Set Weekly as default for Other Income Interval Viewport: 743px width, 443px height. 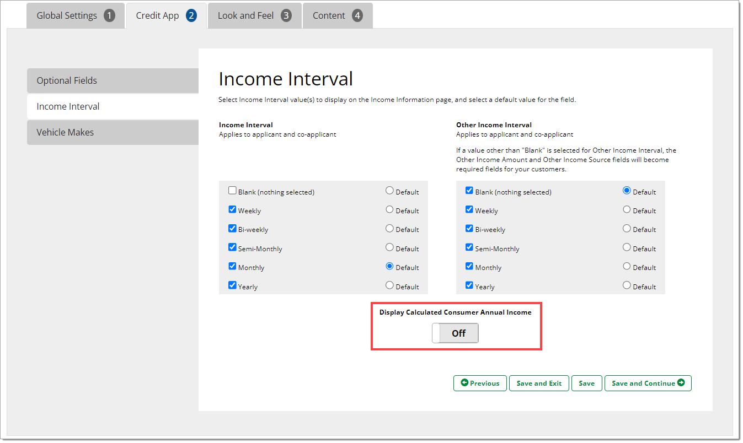click(627, 209)
